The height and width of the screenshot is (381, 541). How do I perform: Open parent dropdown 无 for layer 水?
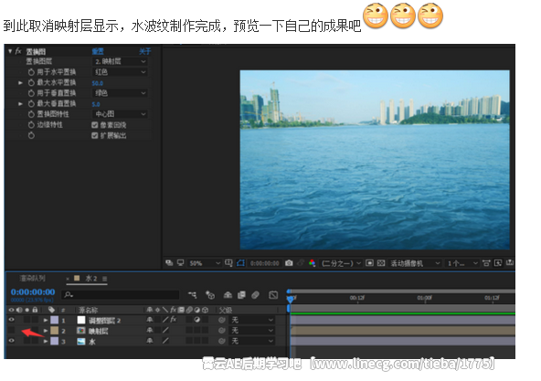251,341
